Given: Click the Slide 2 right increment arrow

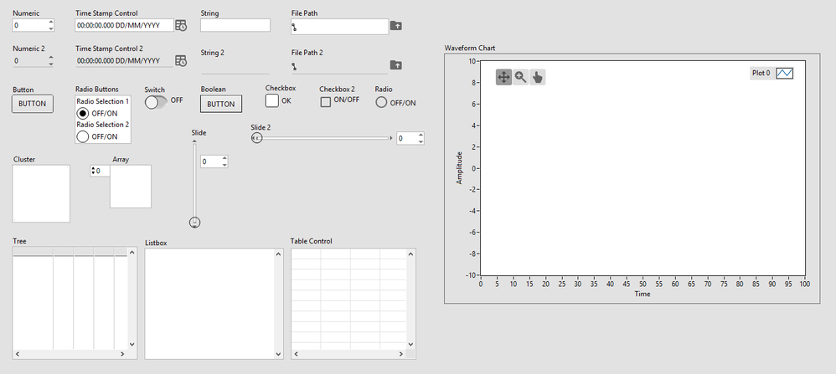Looking at the screenshot, I should pyautogui.click(x=392, y=139).
